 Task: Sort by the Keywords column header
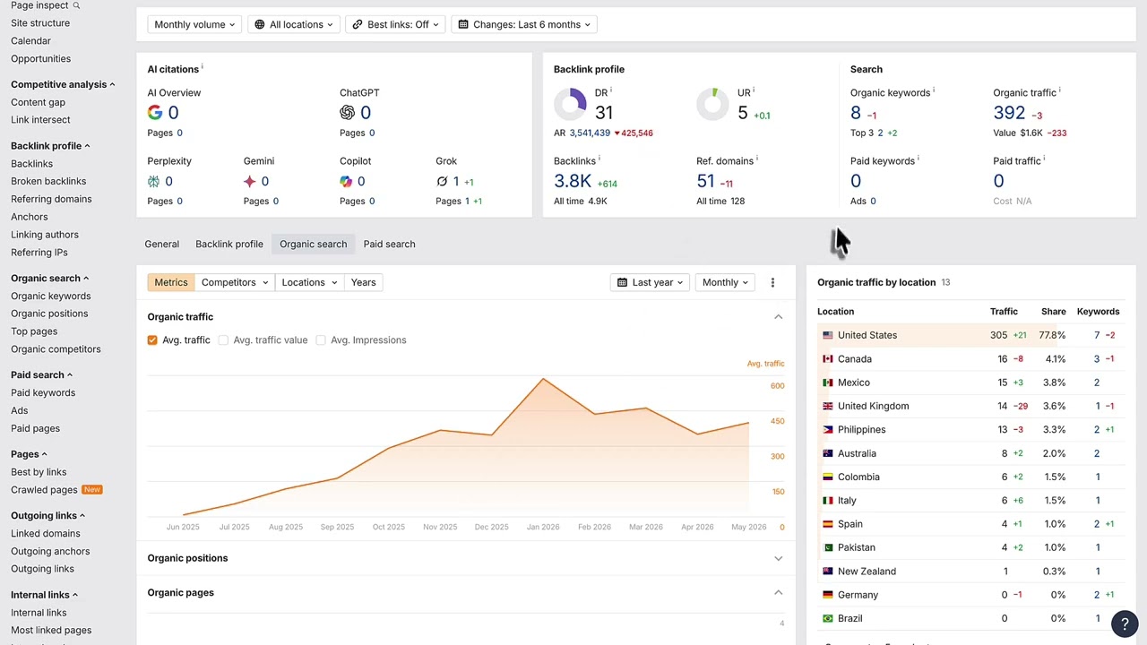coord(1098,312)
